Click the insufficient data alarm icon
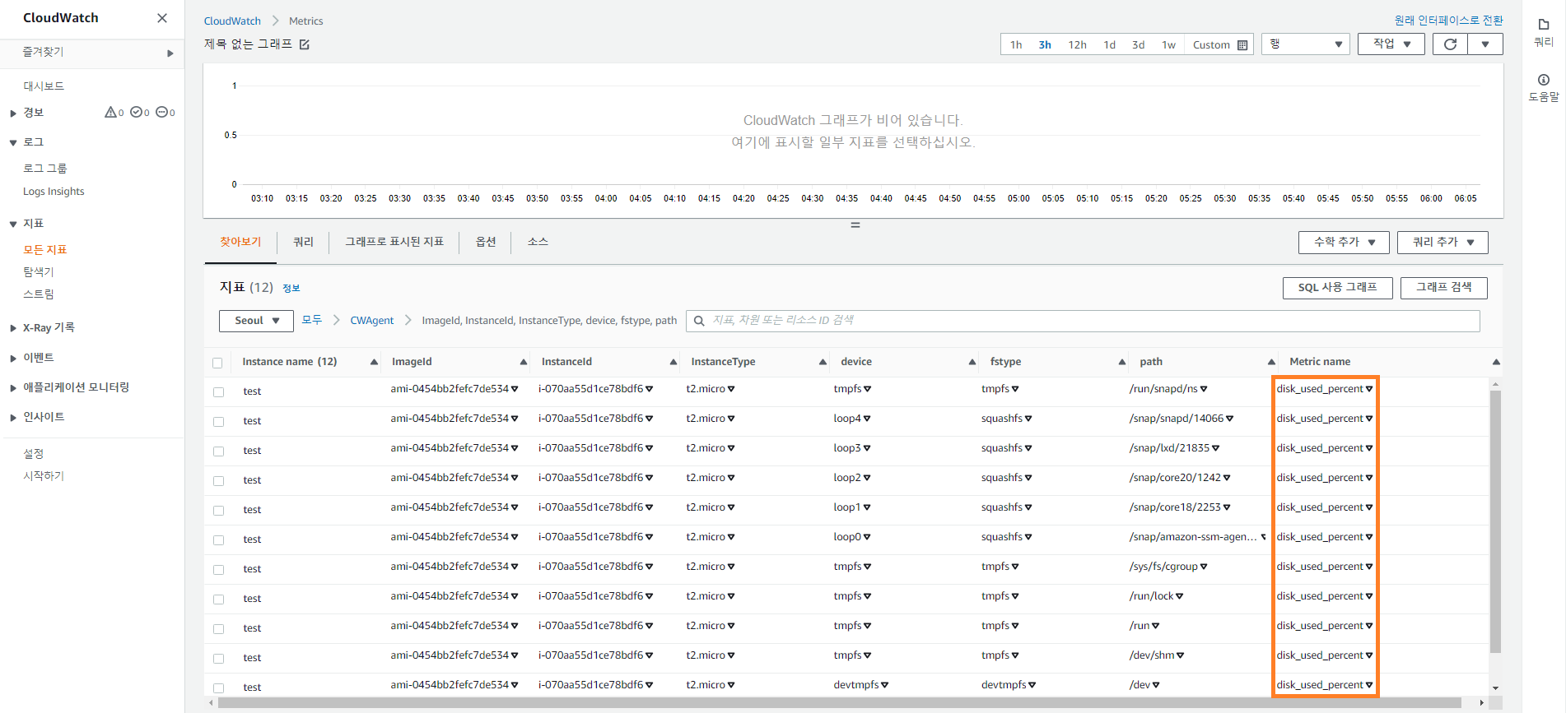The image size is (1566, 713). (x=161, y=112)
